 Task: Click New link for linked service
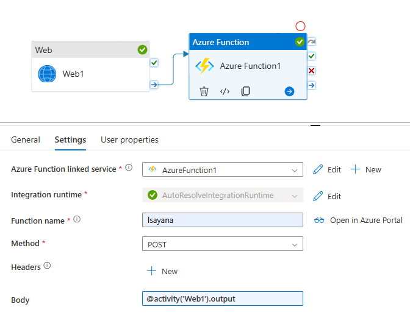[373, 169]
